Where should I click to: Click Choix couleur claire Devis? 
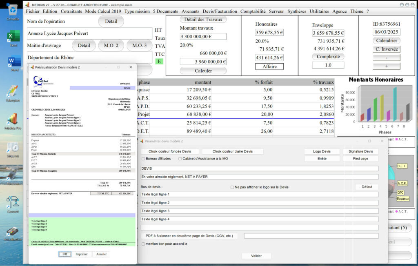pyautogui.click(x=232, y=151)
